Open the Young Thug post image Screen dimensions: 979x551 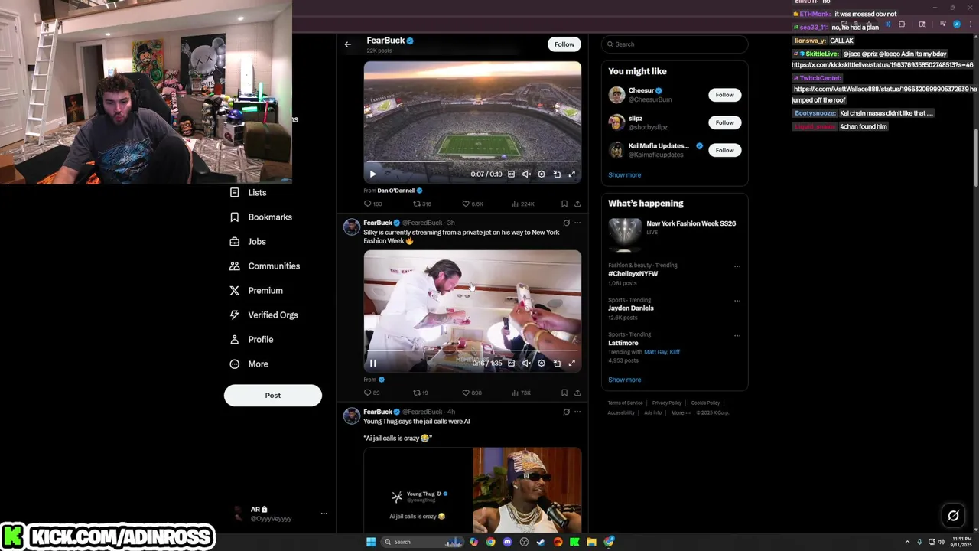pyautogui.click(x=473, y=490)
